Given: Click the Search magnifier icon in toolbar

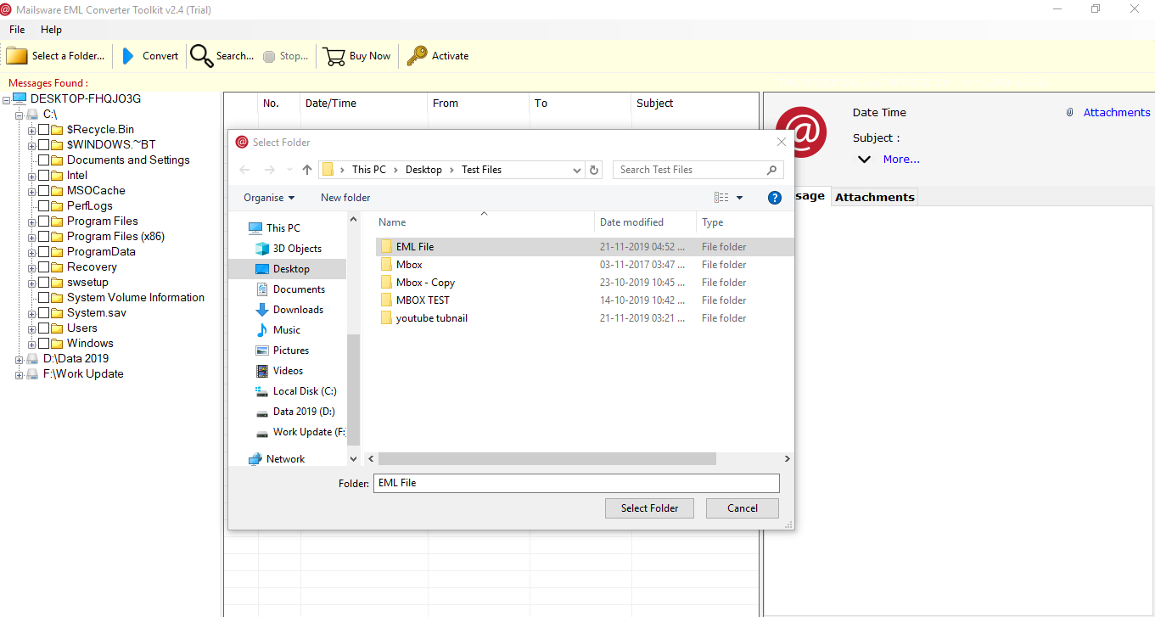Looking at the screenshot, I should click(201, 56).
